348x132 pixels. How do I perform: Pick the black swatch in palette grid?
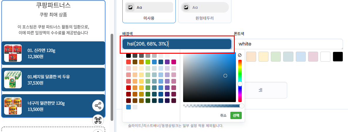(x=129, y=55)
